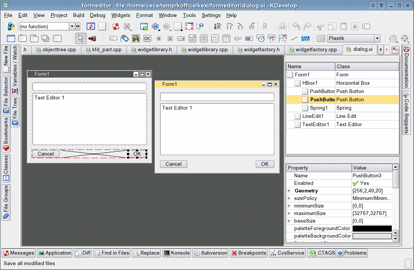This screenshot has height=270, width=414.
Task: Switch to the widgetfactory.cpp tab
Action: (312, 50)
